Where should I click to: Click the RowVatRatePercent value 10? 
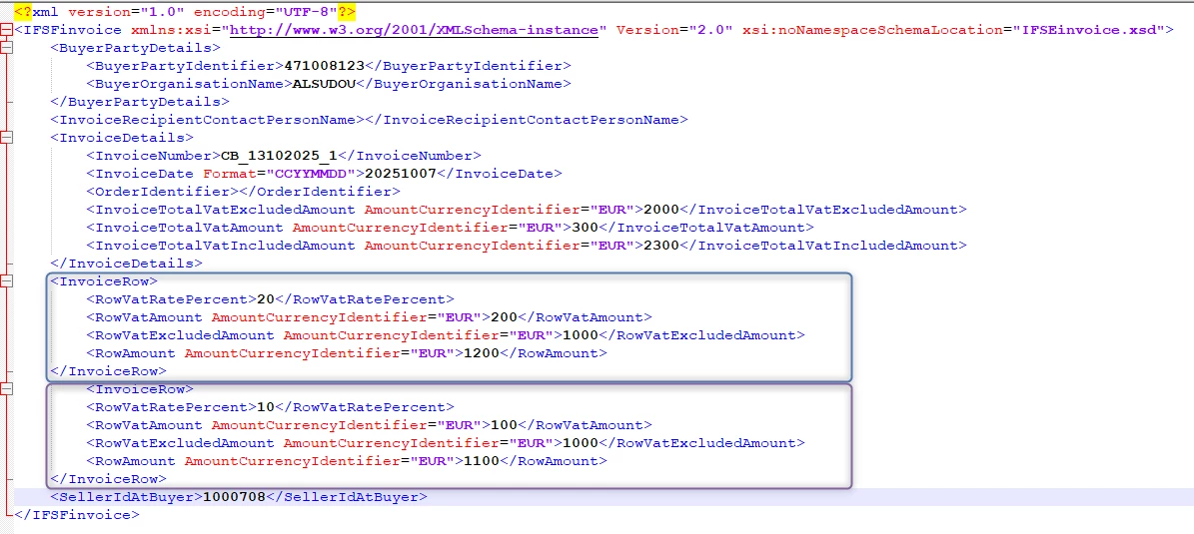tap(266, 407)
